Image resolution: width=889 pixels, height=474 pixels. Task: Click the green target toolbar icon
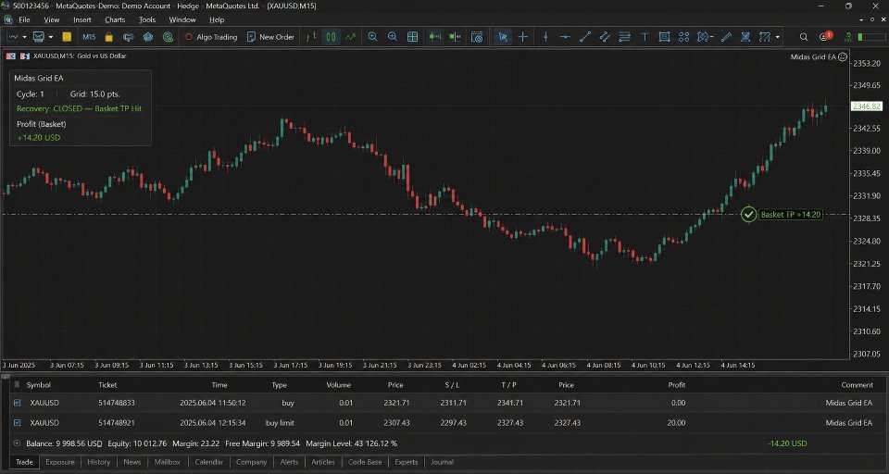[x=168, y=37]
